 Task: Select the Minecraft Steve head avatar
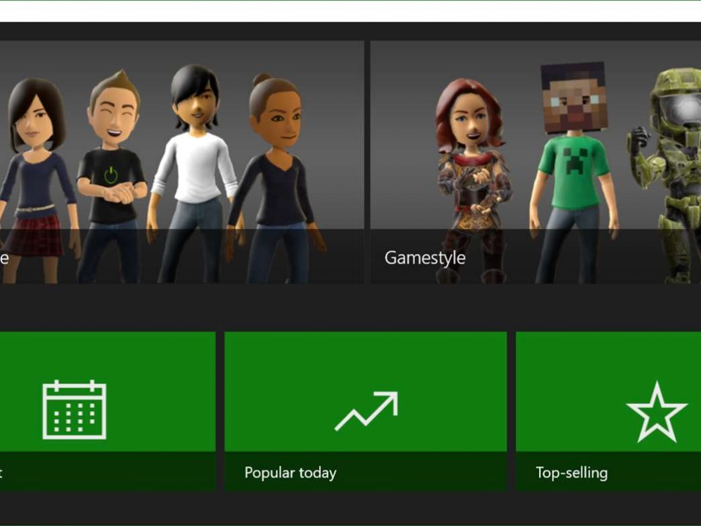pos(572,99)
